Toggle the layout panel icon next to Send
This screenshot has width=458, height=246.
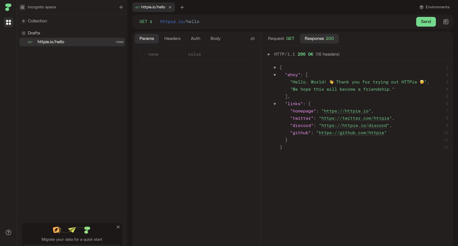446,21
